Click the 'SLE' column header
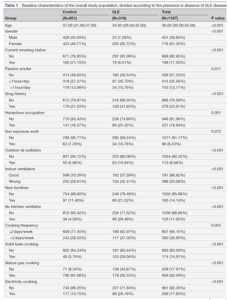Image resolution: width=229 pixels, height=300 pixels. 116,12
